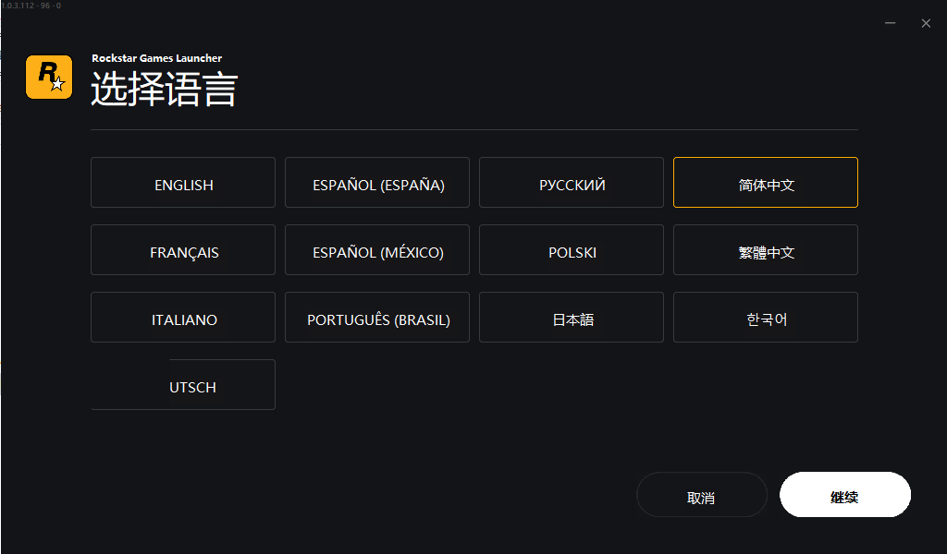
Task: Pick PORTUGUÊS (BRASIL) language
Action: coord(377,318)
